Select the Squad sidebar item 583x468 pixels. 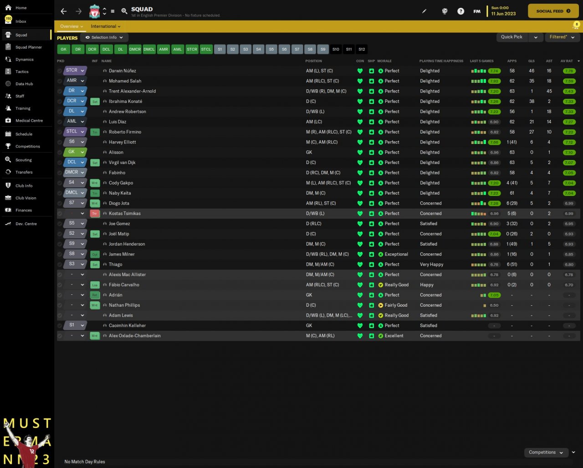pos(26,35)
